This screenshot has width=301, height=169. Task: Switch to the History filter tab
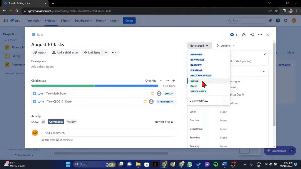pyautogui.click(x=71, y=121)
